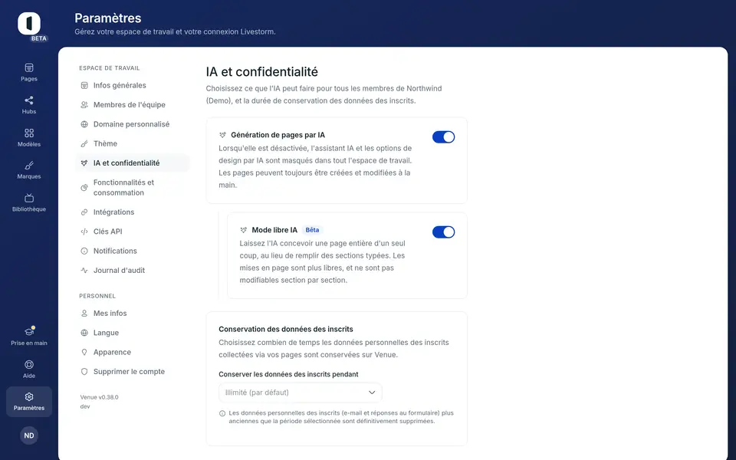Click icon beside Notifications
The height and width of the screenshot is (460, 736).
pyautogui.click(x=84, y=251)
